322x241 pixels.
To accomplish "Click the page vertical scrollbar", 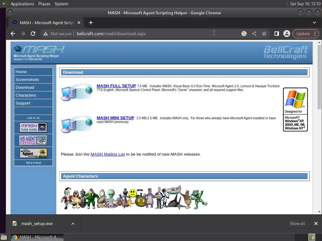I will click(x=319, y=77).
